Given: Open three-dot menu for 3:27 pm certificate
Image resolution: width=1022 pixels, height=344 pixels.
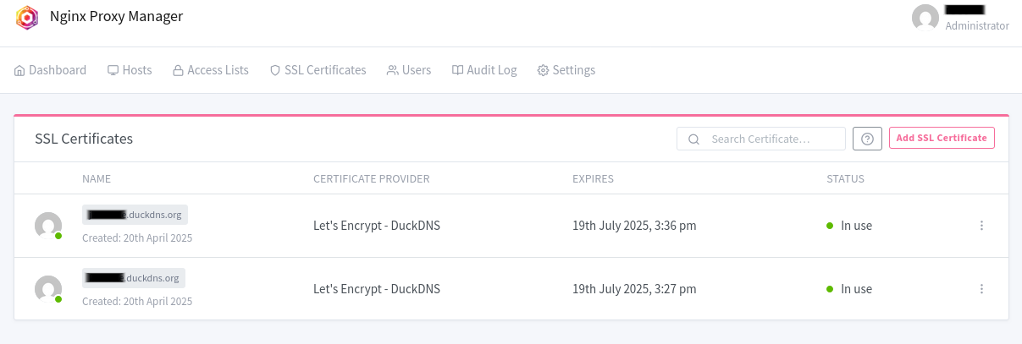Looking at the screenshot, I should coord(981,289).
